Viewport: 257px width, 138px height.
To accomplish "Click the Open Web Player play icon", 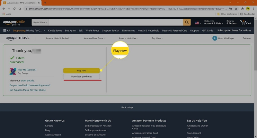I will pyautogui.click(x=215, y=38).
